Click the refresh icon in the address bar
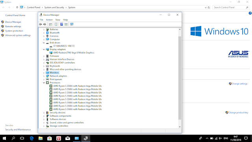Viewport: 252px width, 142px height. (209, 7)
